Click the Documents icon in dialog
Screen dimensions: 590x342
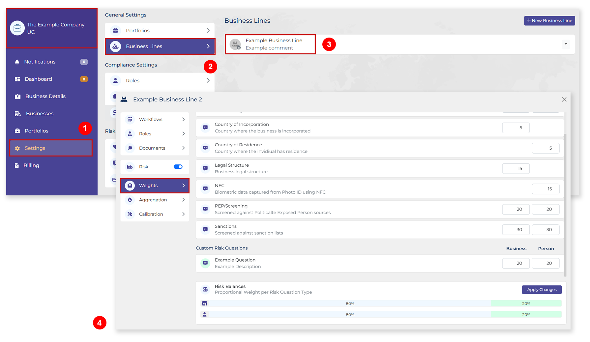[130, 148]
